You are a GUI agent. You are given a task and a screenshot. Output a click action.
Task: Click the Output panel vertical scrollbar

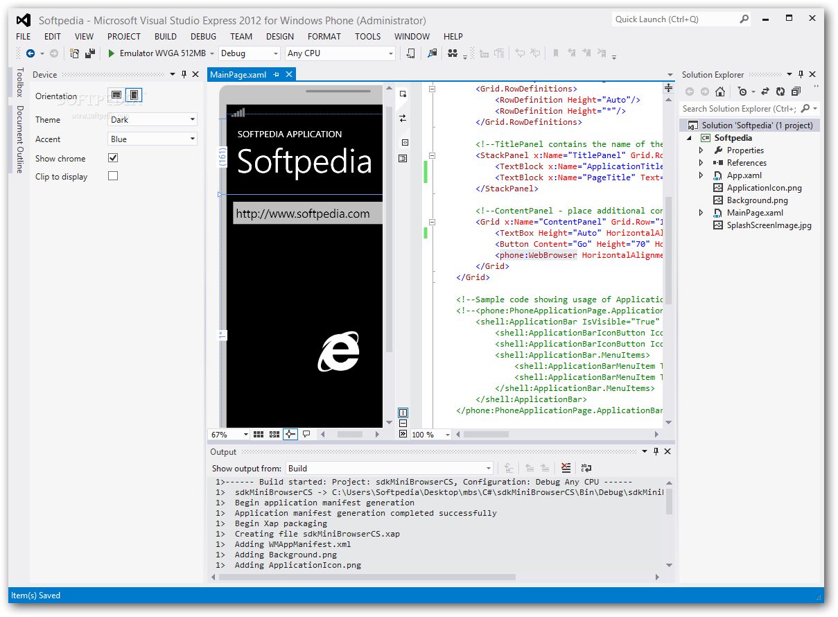tap(668, 524)
